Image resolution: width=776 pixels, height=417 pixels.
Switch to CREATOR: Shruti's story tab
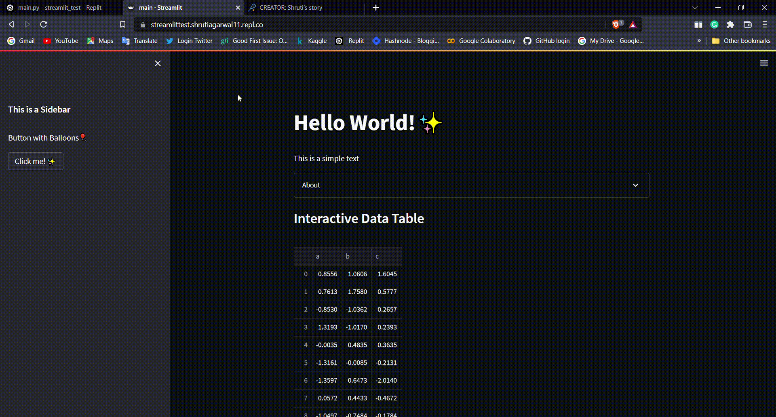pos(291,8)
